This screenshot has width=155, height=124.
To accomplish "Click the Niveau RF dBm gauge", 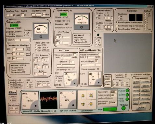I will point(30,100).
